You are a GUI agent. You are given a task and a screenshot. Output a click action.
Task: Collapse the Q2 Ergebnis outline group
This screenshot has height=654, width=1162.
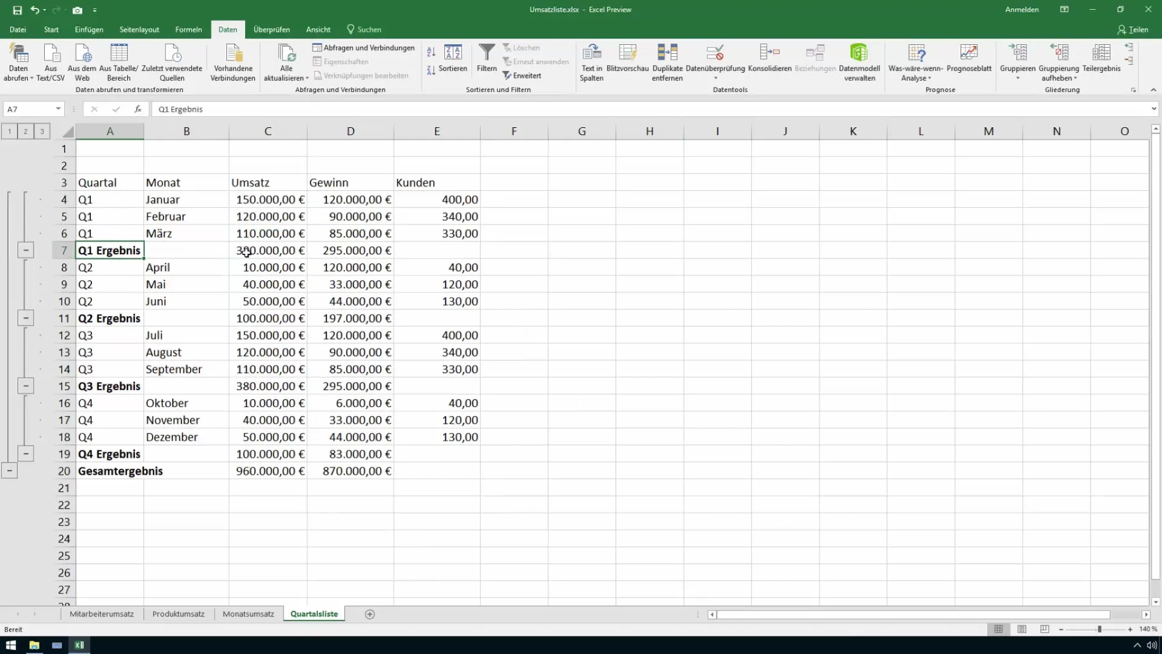pyautogui.click(x=25, y=318)
